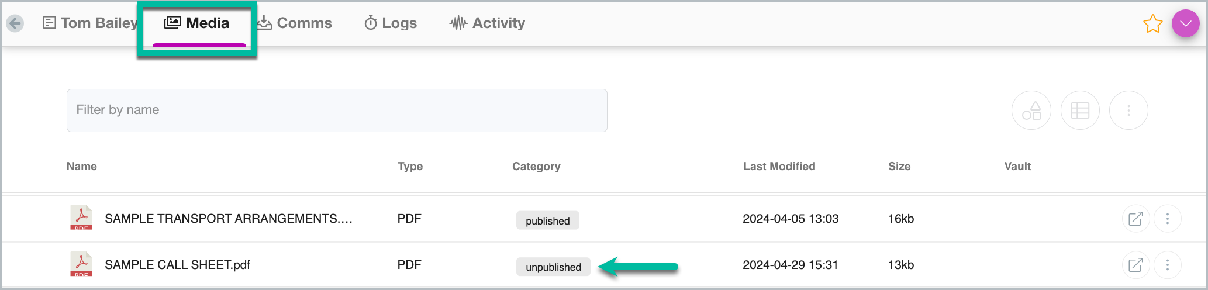Open SAMPLE TRANSPORT ARRANGEMENTS file in new window

tap(1135, 219)
